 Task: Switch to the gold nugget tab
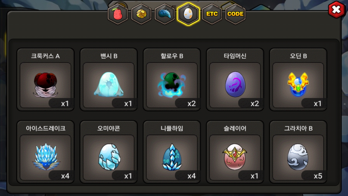click(x=141, y=14)
